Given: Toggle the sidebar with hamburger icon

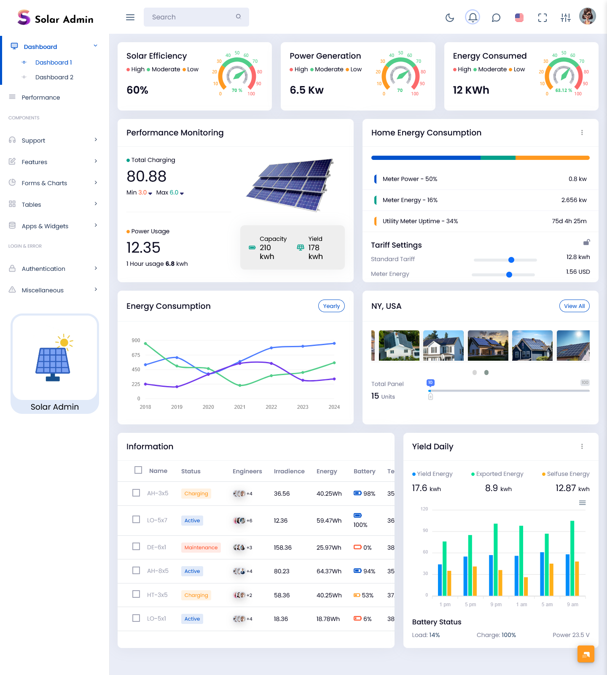Looking at the screenshot, I should click(x=130, y=17).
